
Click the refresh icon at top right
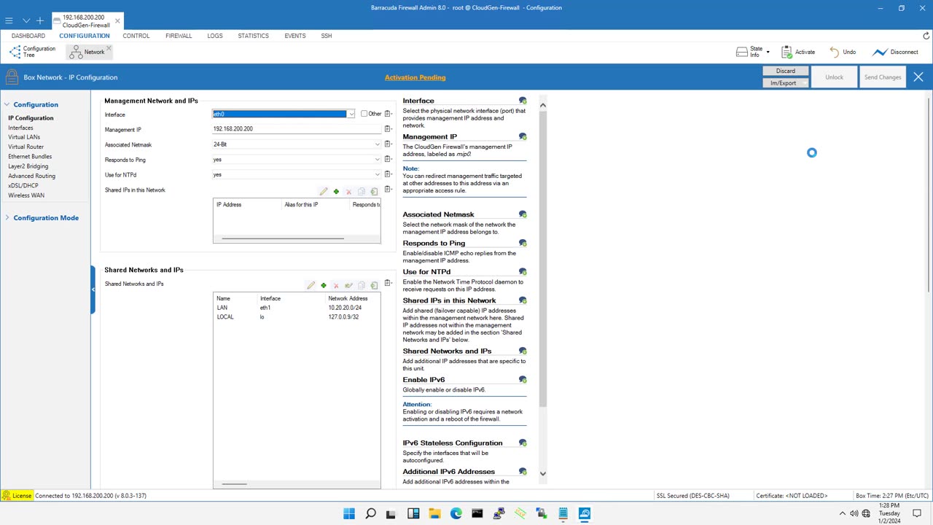(926, 36)
